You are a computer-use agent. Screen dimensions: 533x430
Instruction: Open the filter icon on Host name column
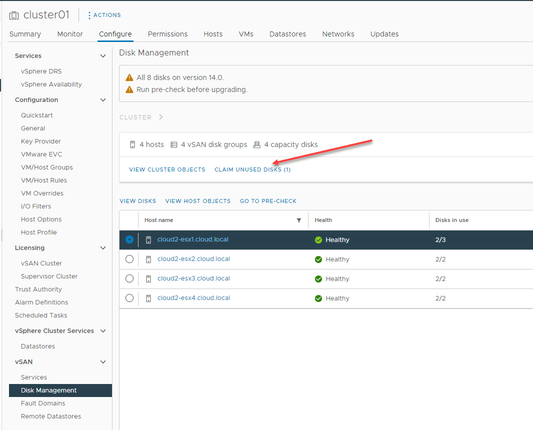click(298, 220)
